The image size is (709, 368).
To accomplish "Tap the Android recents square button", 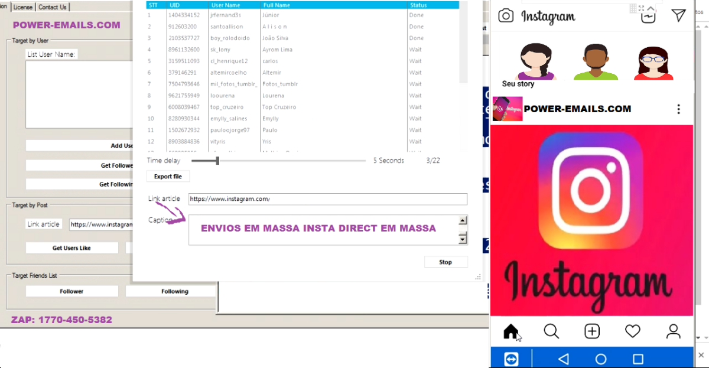I will click(638, 359).
